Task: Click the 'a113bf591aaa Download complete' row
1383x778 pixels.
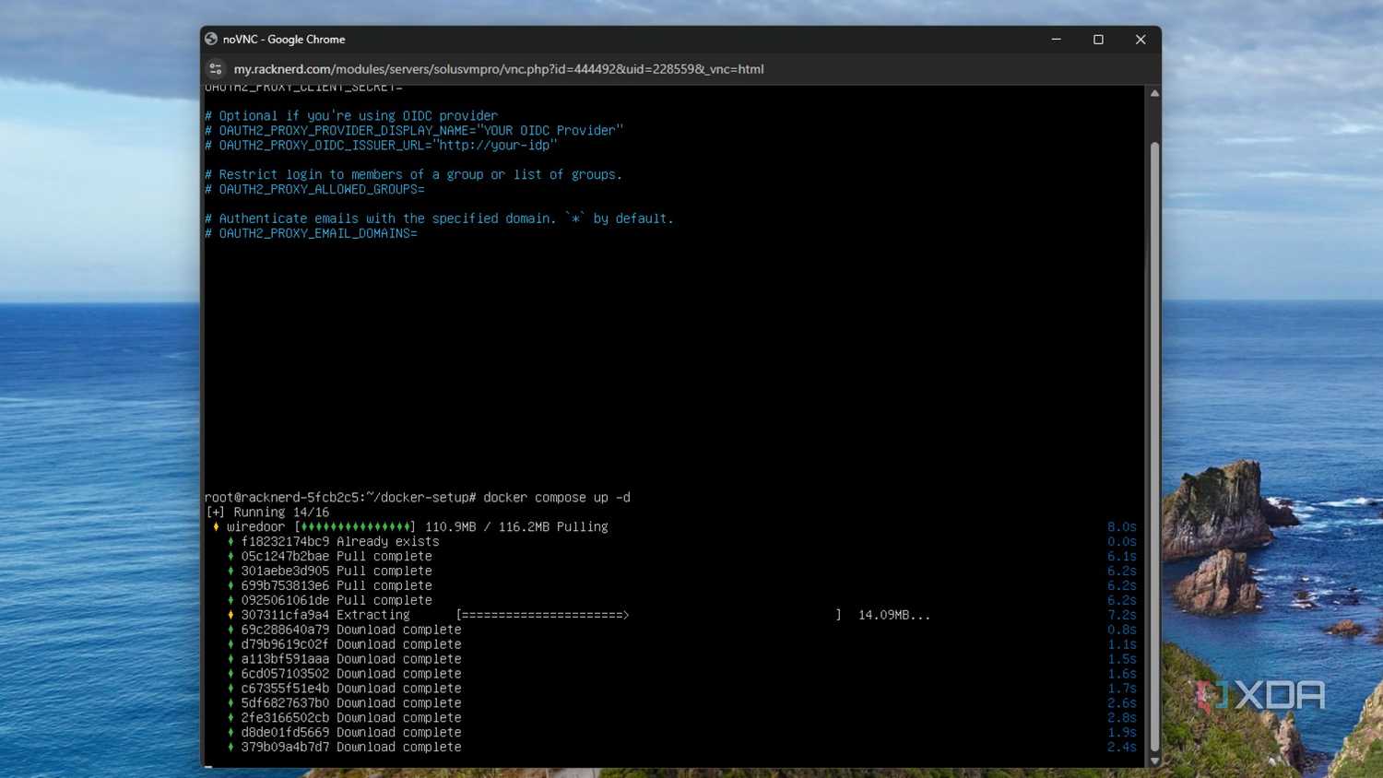Action: point(345,659)
